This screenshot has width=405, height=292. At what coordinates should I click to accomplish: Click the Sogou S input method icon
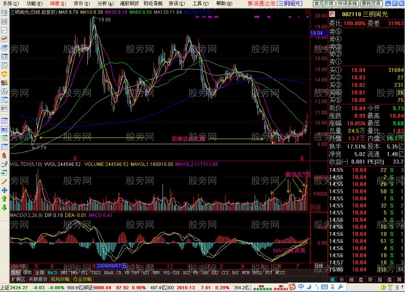[x=292, y=286]
